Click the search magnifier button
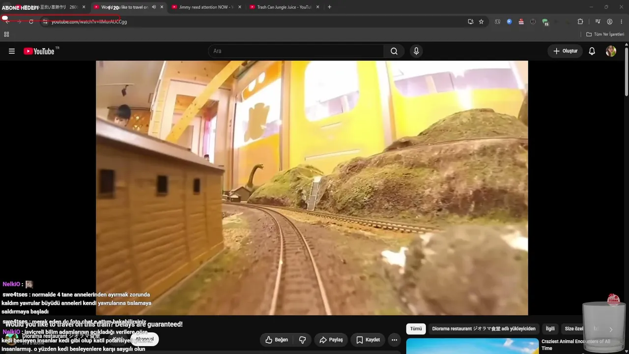Viewport: 629px width, 354px height. pyautogui.click(x=394, y=51)
